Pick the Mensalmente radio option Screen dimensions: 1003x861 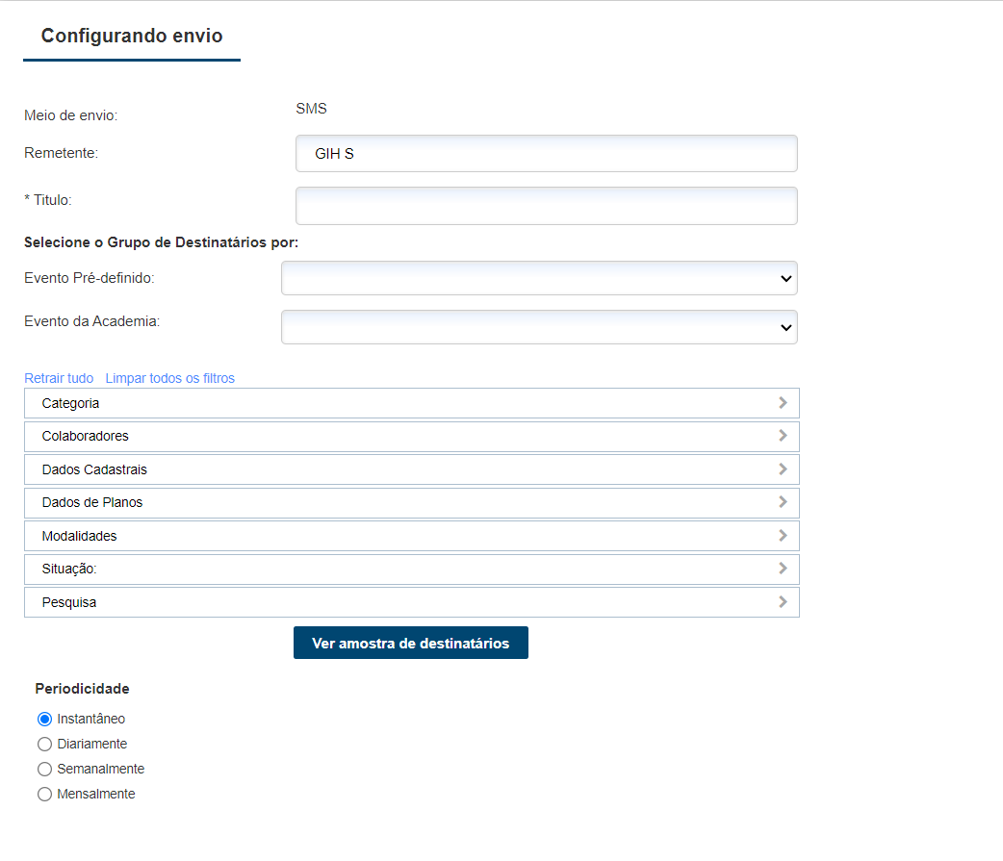[x=44, y=794]
